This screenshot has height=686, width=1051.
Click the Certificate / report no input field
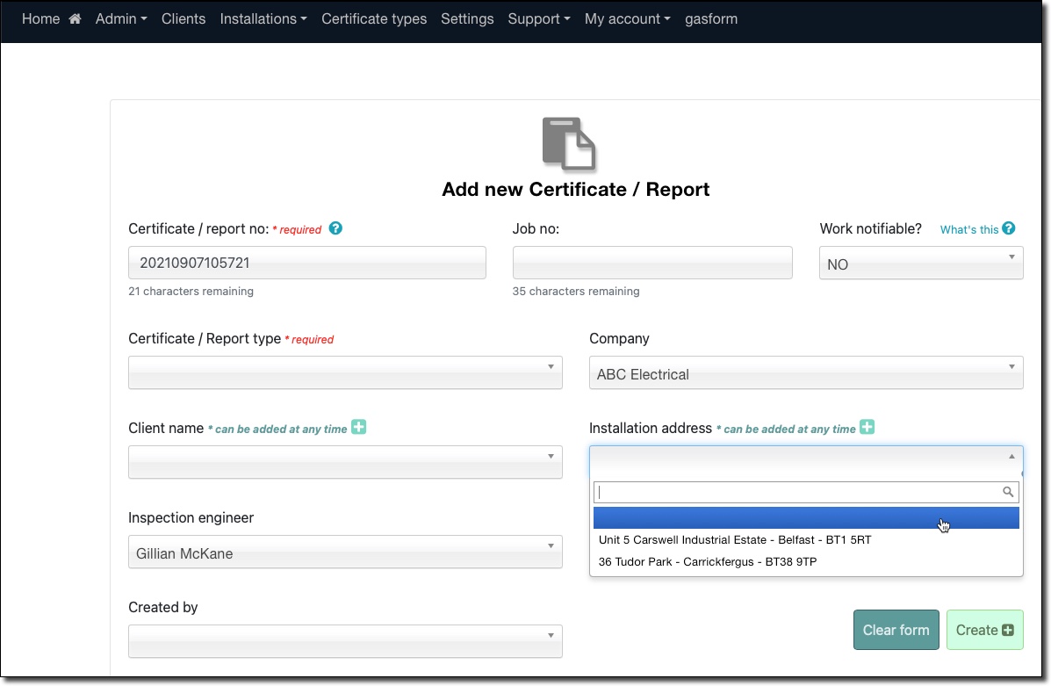click(307, 263)
